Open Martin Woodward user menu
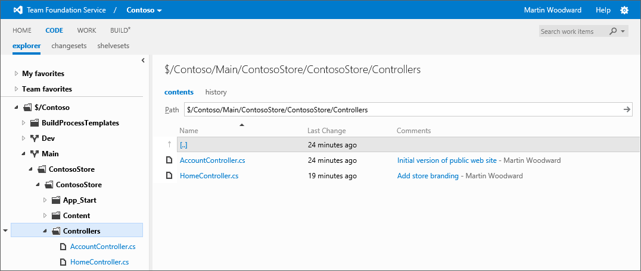 coord(553,10)
